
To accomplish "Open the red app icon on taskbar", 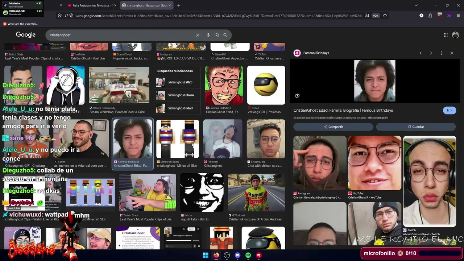I will point(259,255).
